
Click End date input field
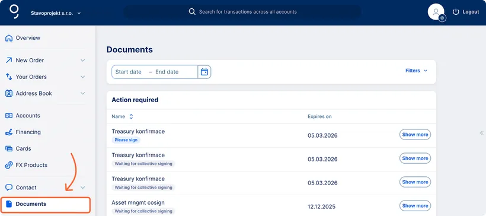coord(167,72)
